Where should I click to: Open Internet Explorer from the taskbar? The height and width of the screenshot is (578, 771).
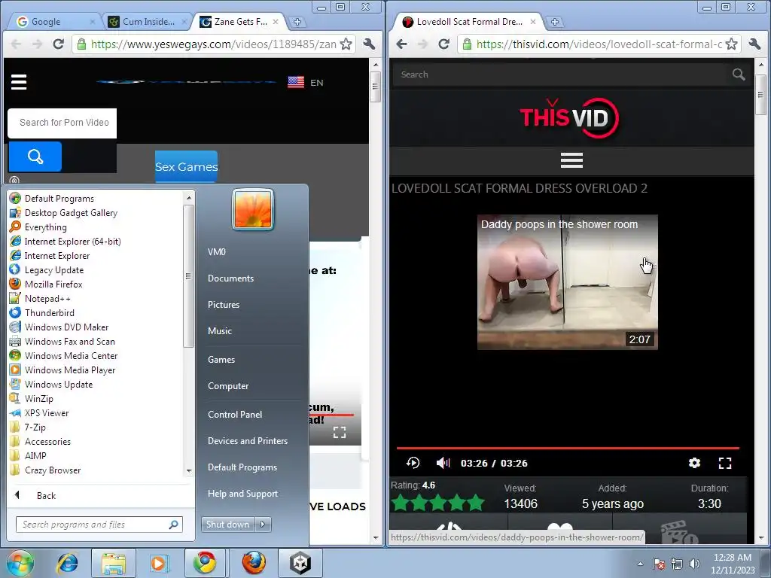67,563
